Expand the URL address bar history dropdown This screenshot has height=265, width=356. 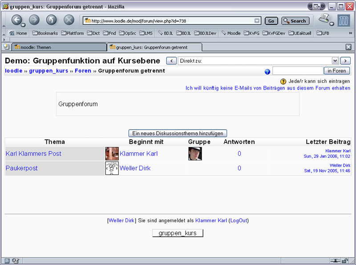[x=257, y=21]
